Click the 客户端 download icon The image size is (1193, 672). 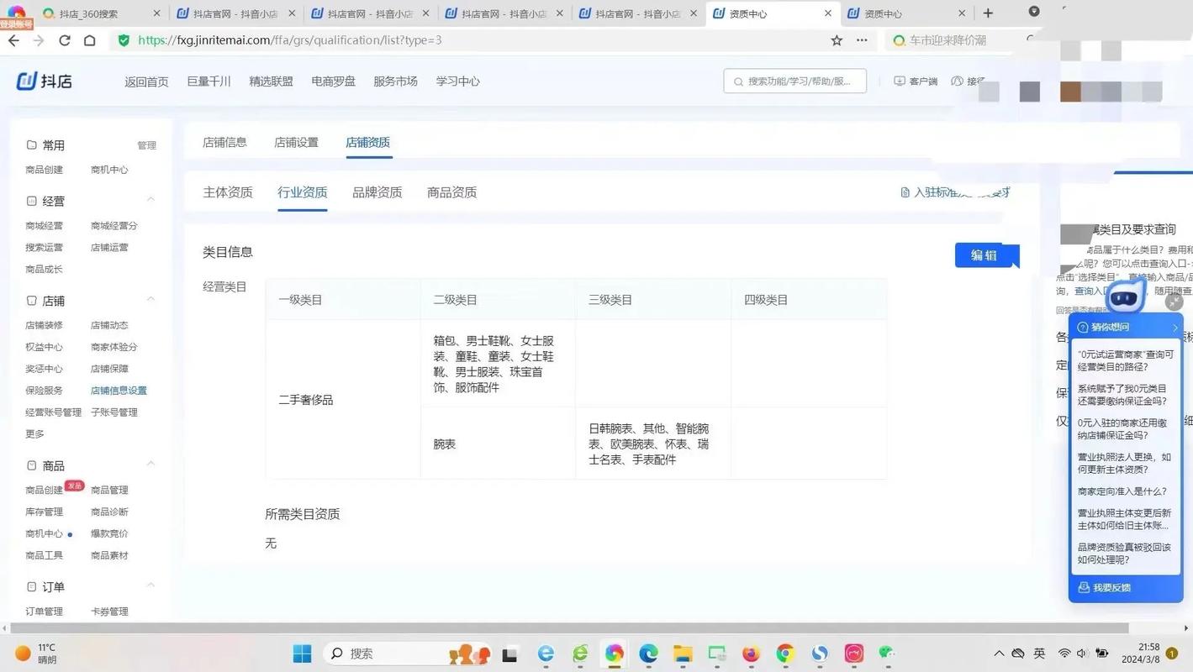click(900, 81)
